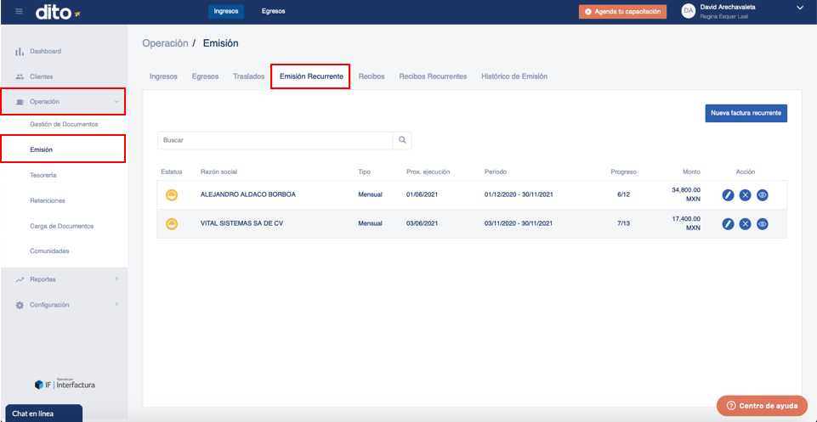Open Tesorería in the sidebar
Screen dimensions: 817x422
(x=43, y=176)
